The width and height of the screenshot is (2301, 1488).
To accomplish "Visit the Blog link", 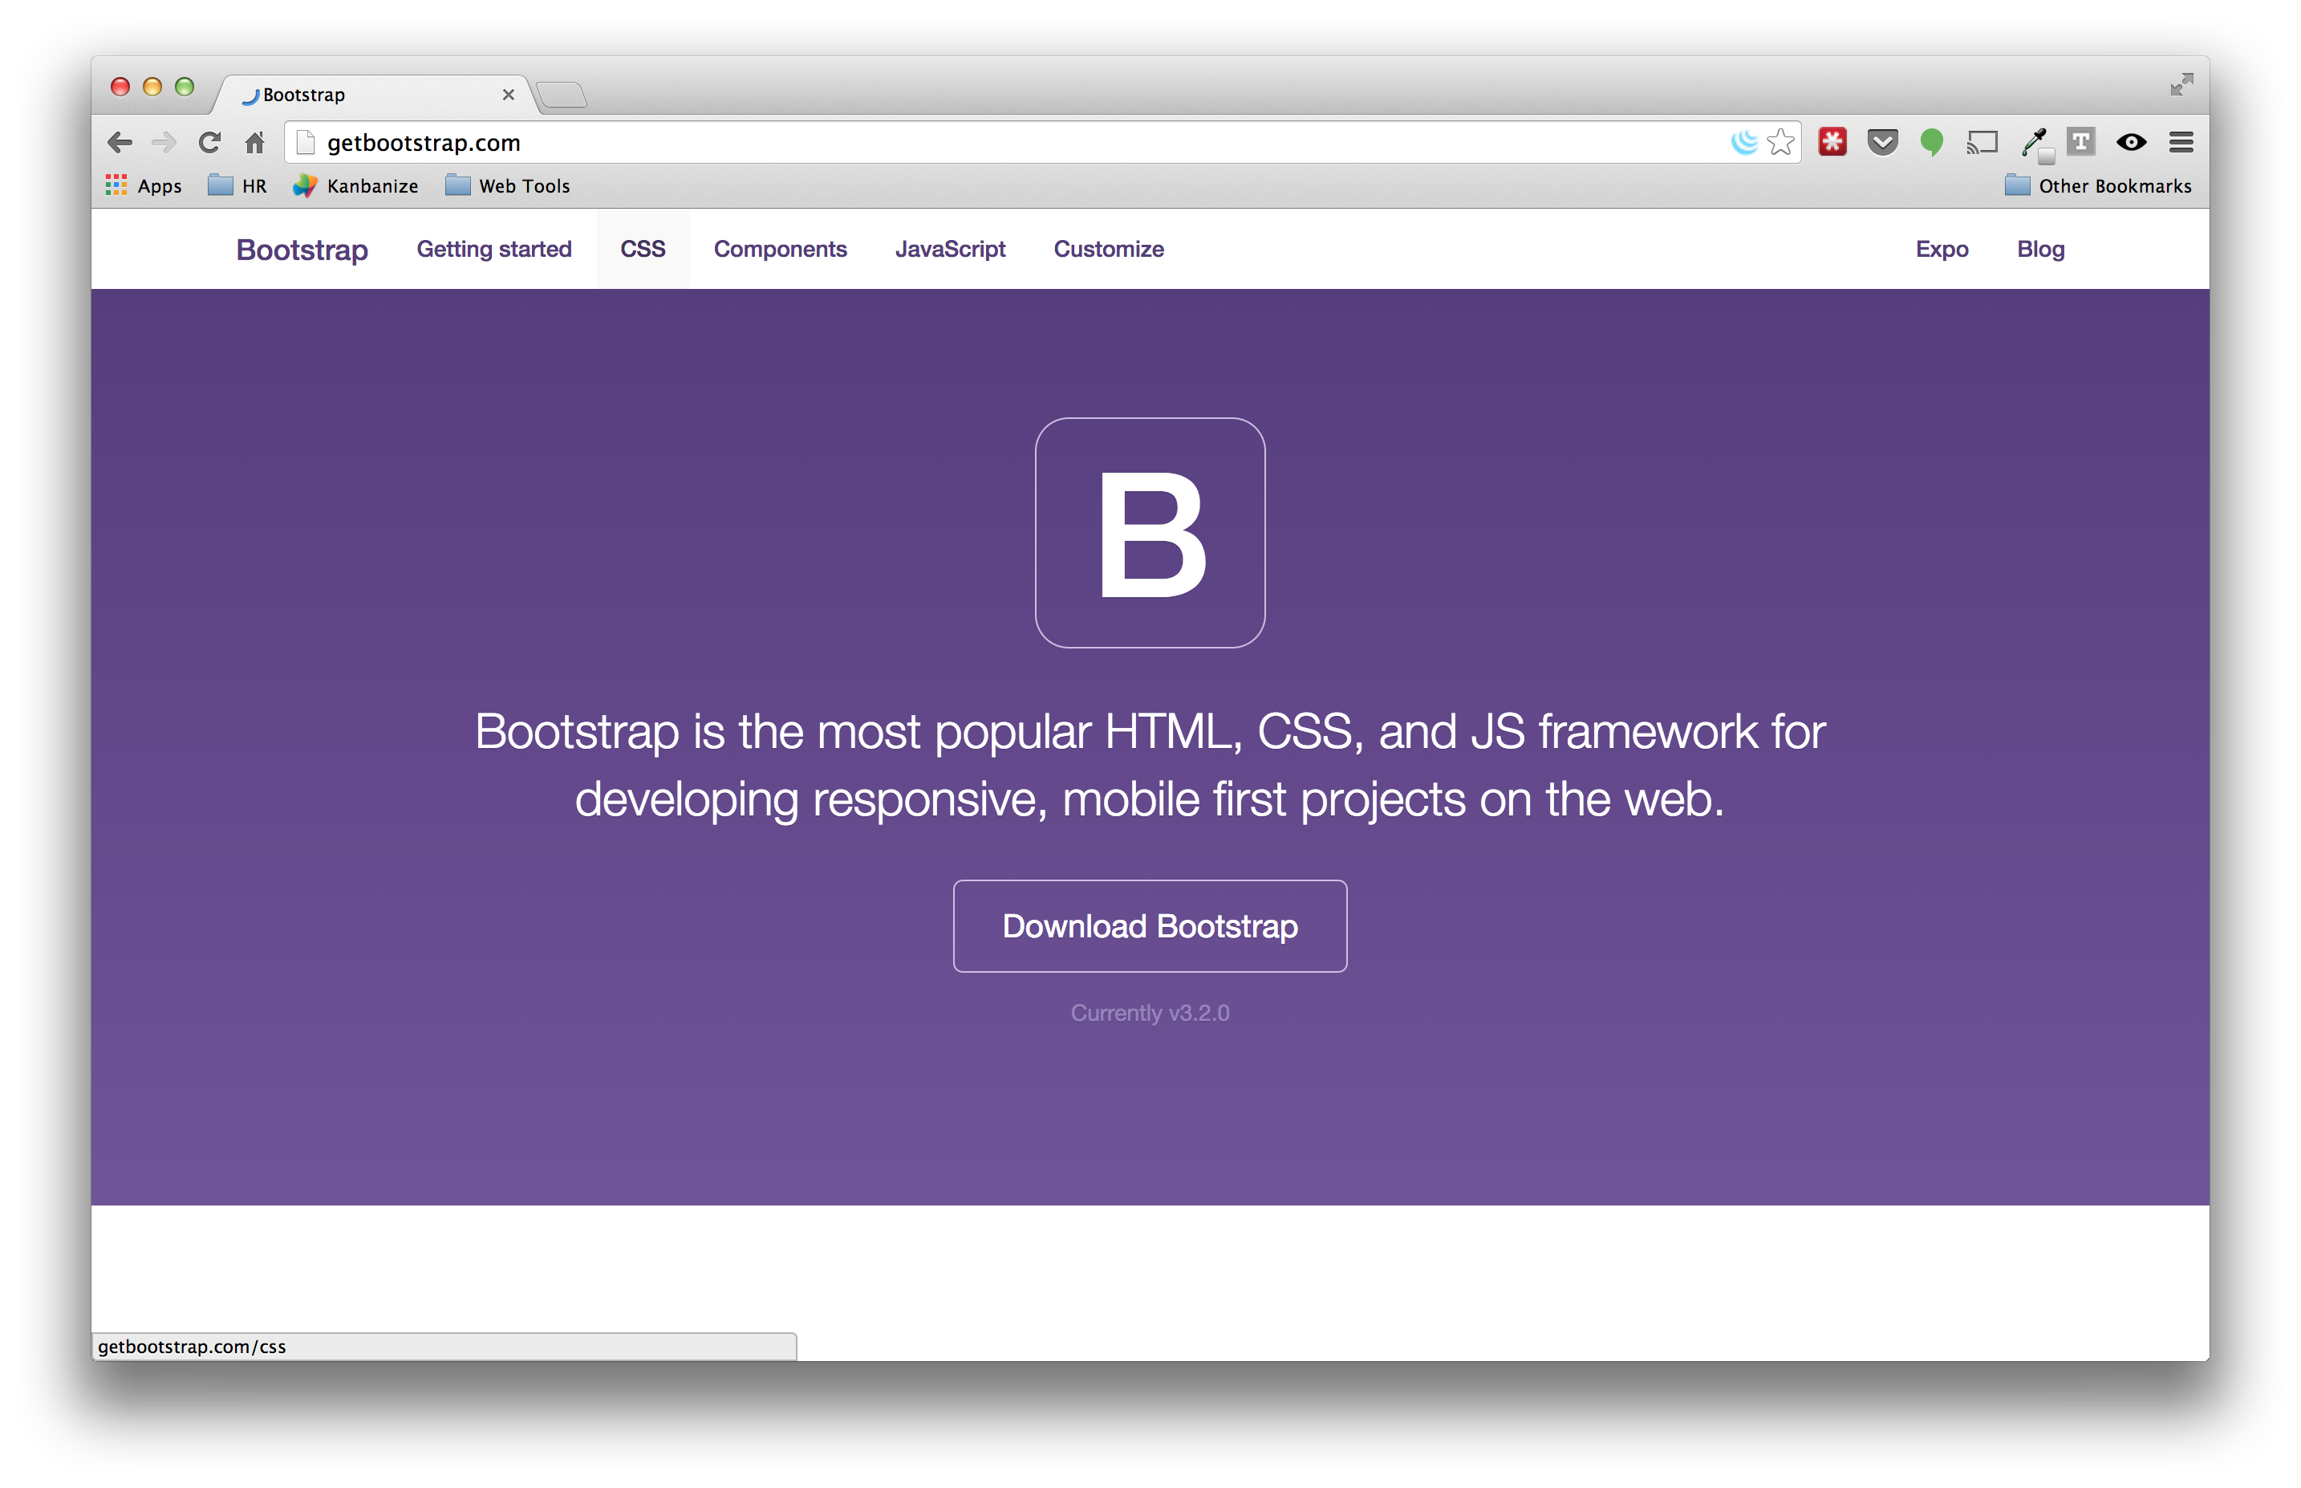I will pyautogui.click(x=2040, y=250).
